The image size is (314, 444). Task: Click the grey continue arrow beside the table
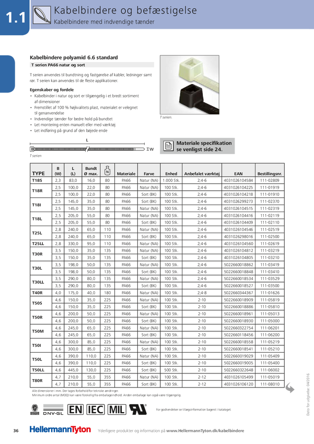289,388
